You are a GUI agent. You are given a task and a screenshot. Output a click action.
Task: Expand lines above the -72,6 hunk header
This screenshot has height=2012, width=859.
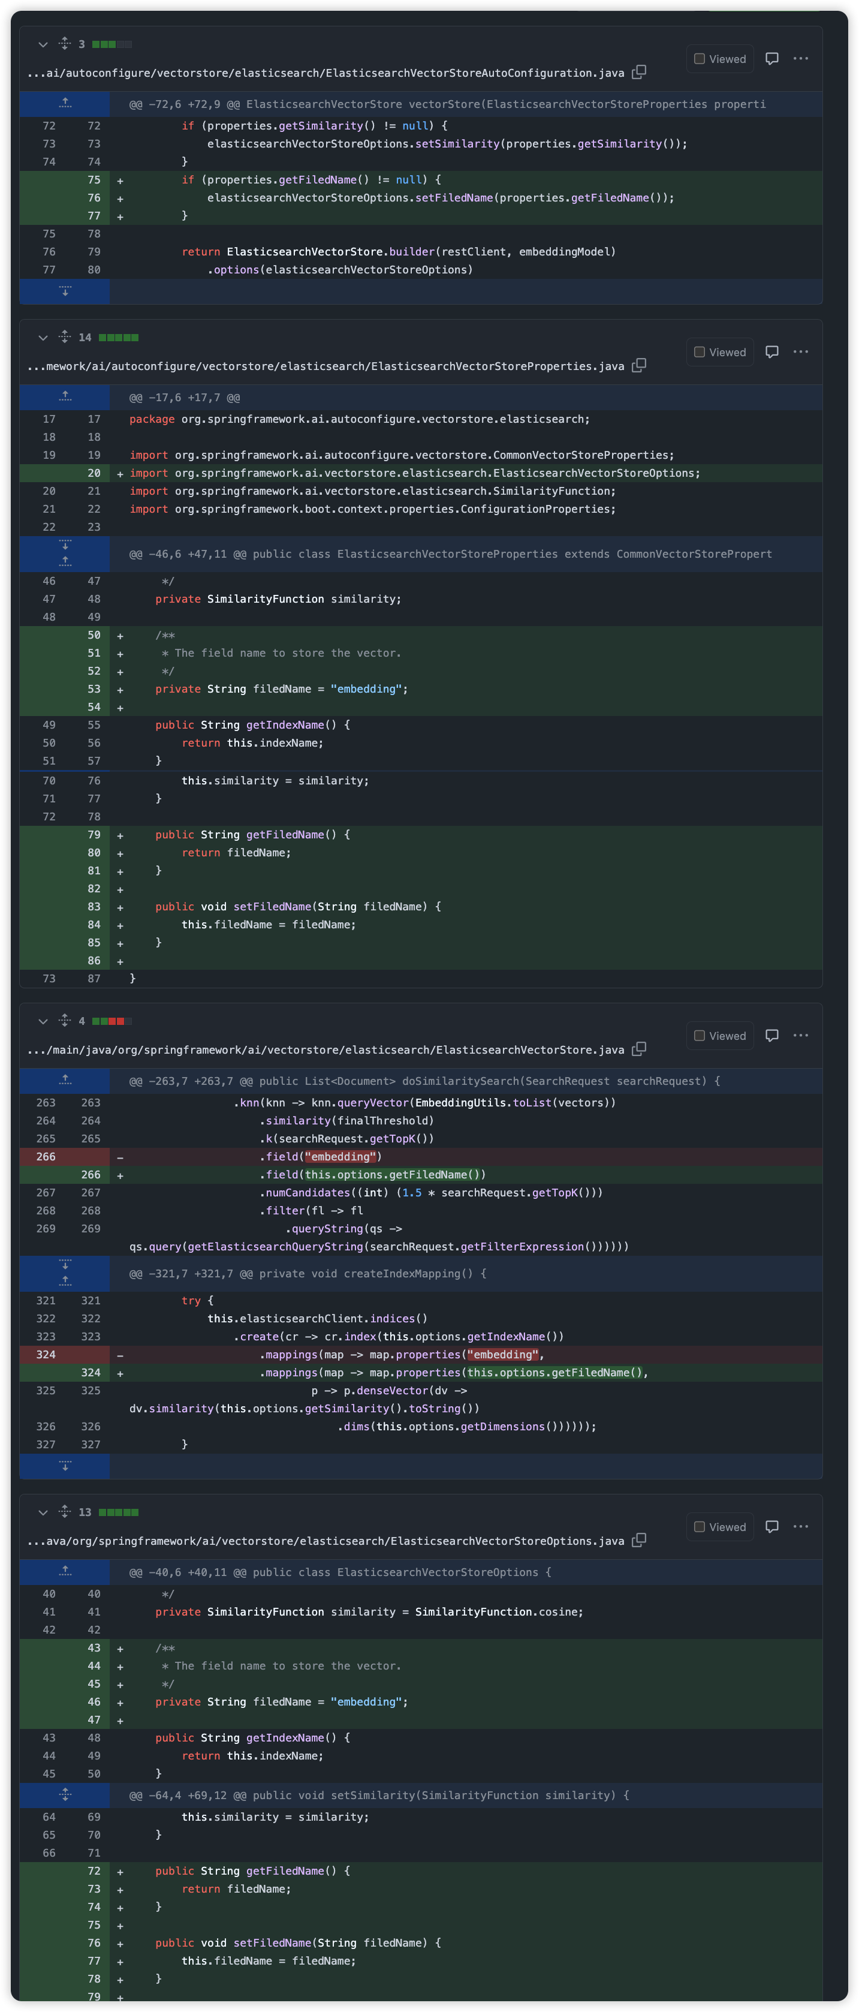(65, 104)
